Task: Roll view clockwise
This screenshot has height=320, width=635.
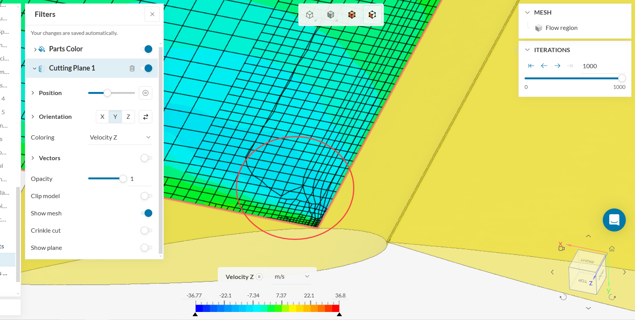Action: pyautogui.click(x=612, y=297)
